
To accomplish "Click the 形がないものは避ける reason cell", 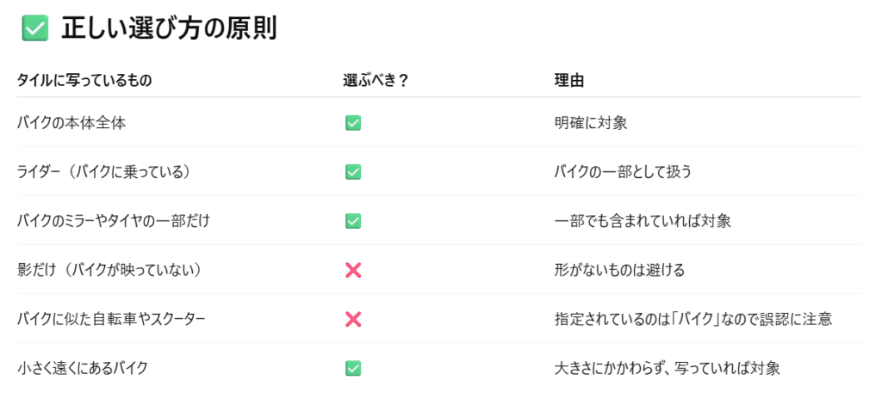I will [619, 271].
